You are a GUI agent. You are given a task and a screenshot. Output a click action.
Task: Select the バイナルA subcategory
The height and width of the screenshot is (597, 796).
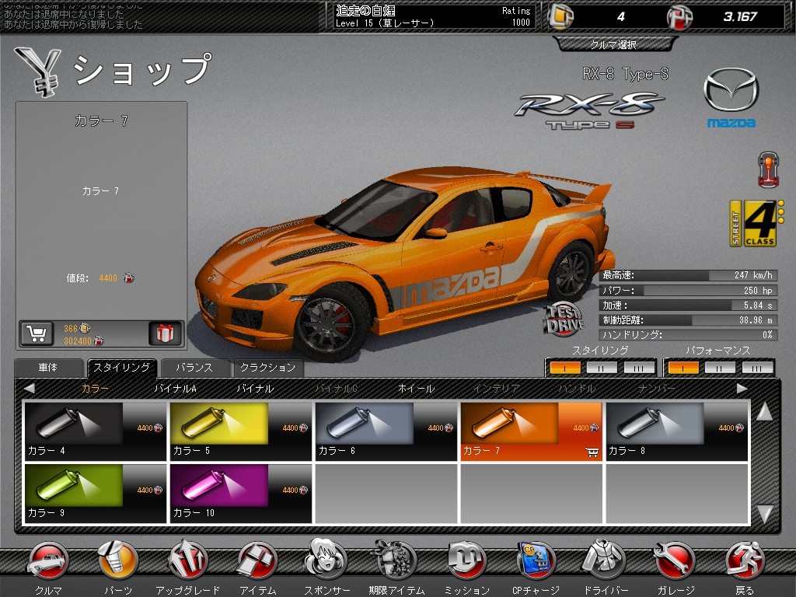click(175, 389)
